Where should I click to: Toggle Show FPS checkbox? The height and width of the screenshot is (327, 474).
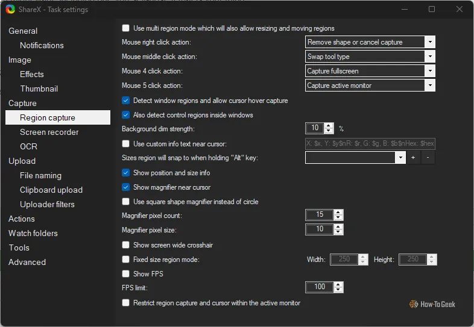(126, 274)
